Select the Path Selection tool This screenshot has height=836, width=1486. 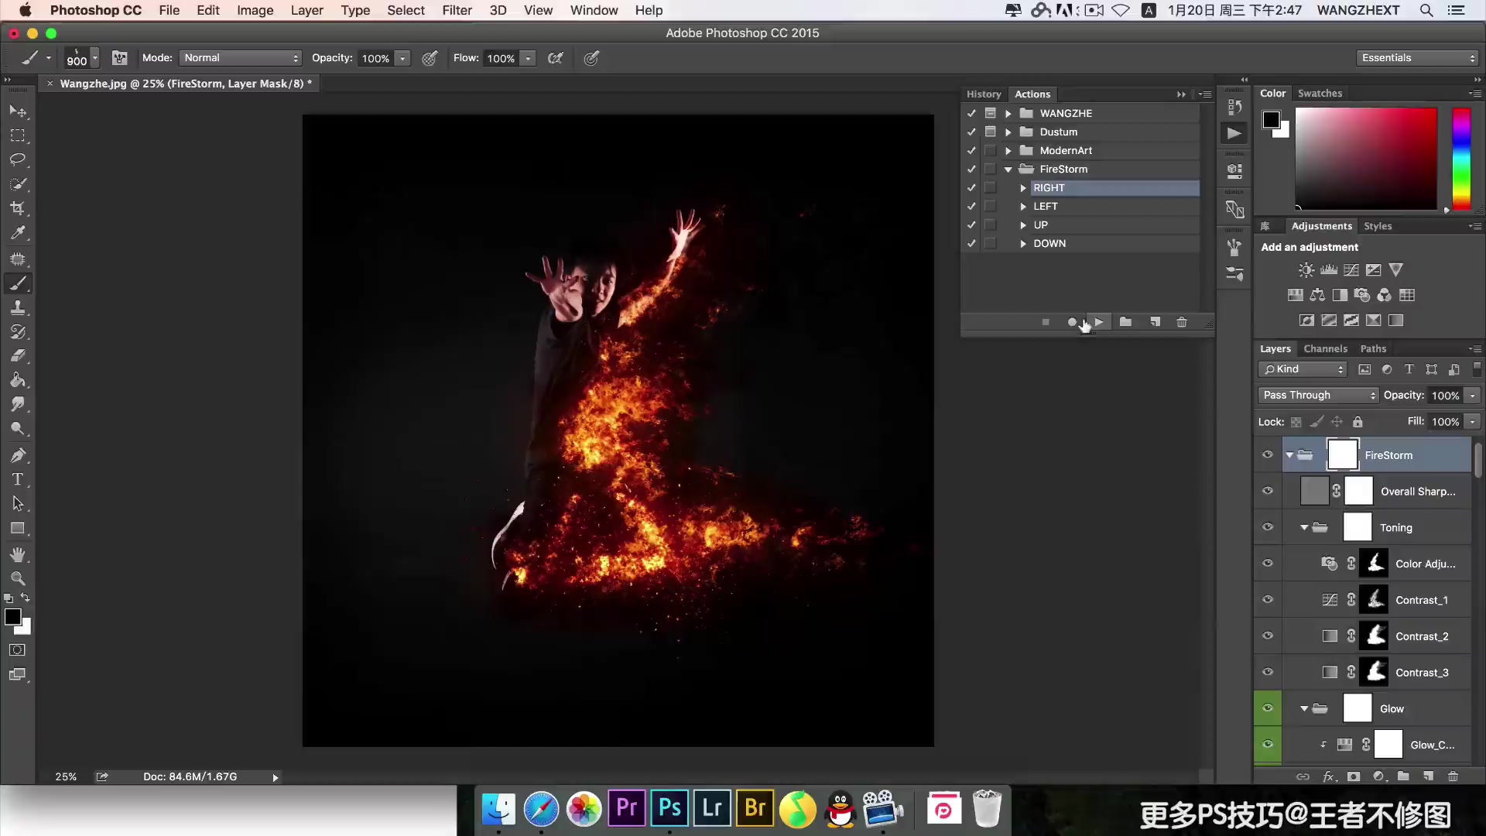click(x=18, y=504)
